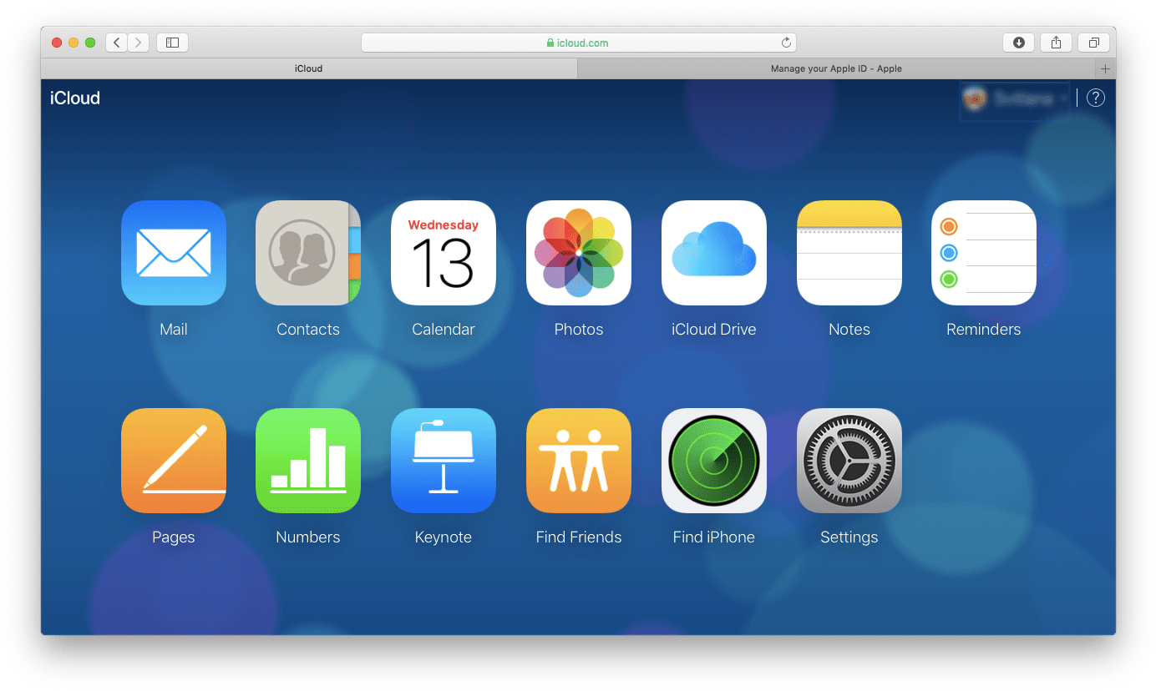1156x691 pixels.
Task: Open the Mail app icon
Action: tap(174, 253)
